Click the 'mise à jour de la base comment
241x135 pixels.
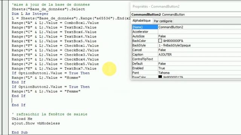pos(51,4)
